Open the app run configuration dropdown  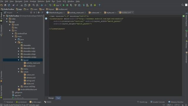click(x=57, y=5)
